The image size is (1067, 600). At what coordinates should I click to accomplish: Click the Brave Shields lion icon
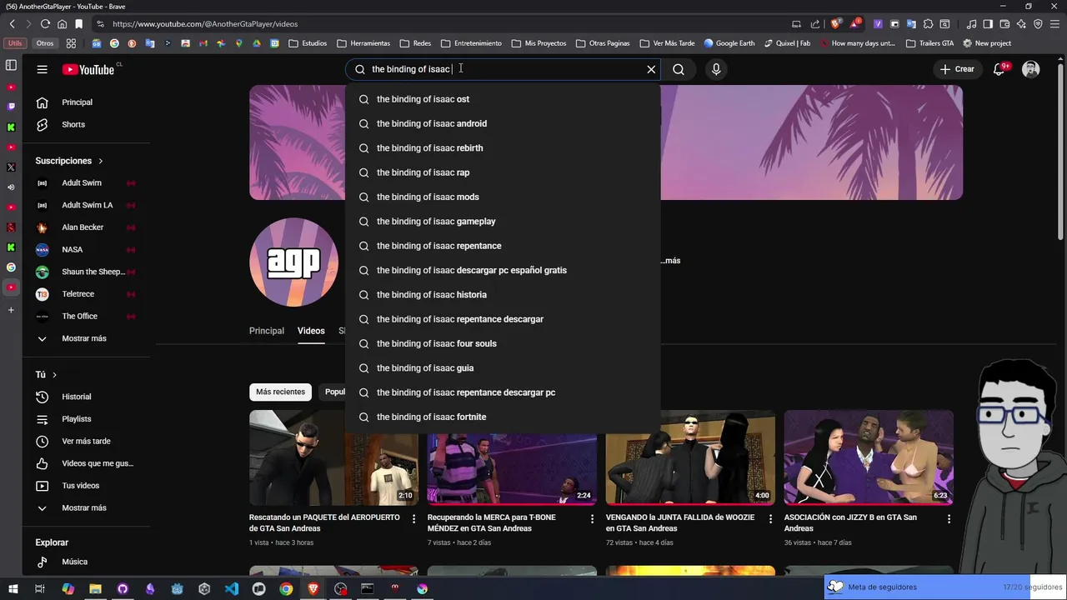(x=835, y=24)
